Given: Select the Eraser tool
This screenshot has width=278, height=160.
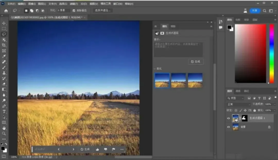Looking at the screenshot, I should pyautogui.click(x=4, y=84).
